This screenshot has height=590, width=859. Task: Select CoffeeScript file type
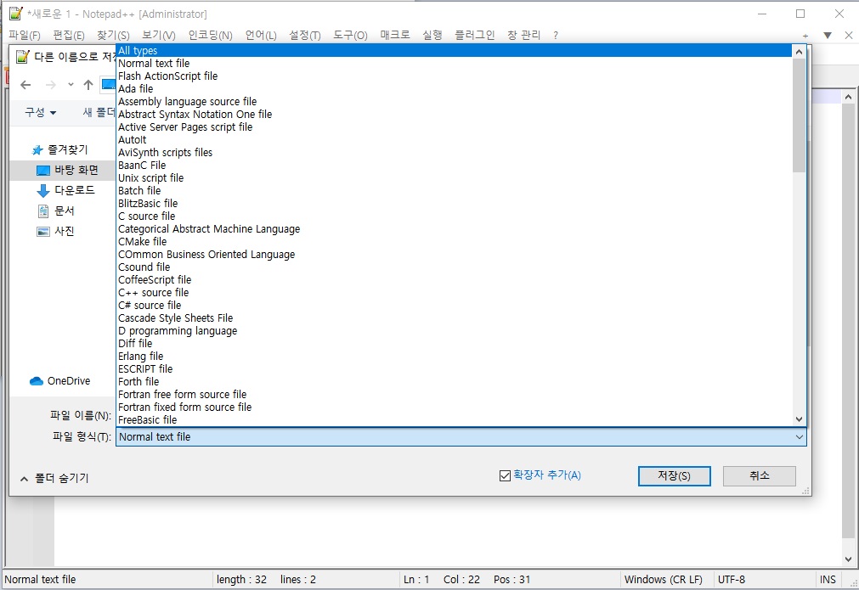click(455, 279)
